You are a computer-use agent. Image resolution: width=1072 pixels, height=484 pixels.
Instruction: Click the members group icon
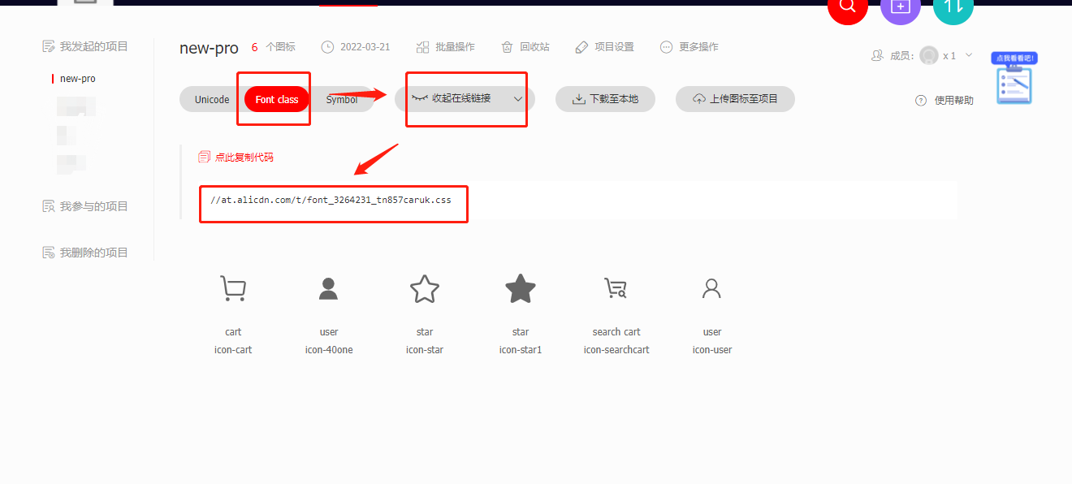click(x=877, y=56)
